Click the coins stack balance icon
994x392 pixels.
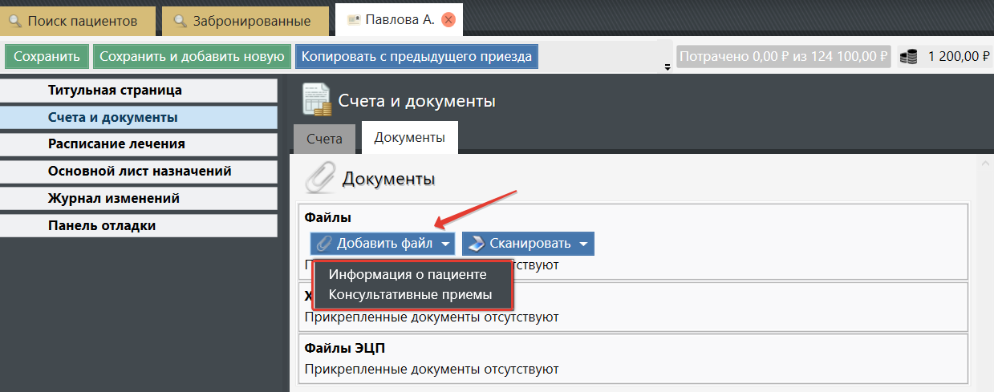click(x=908, y=57)
